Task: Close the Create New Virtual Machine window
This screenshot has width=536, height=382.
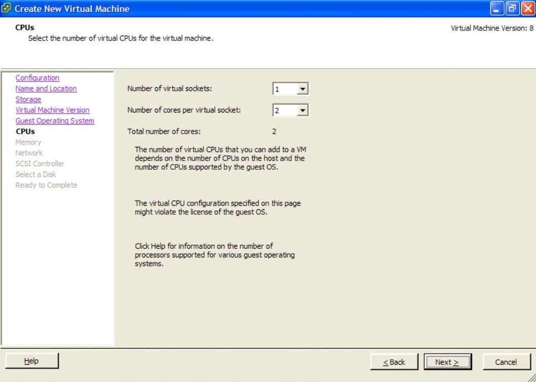Action: point(527,9)
